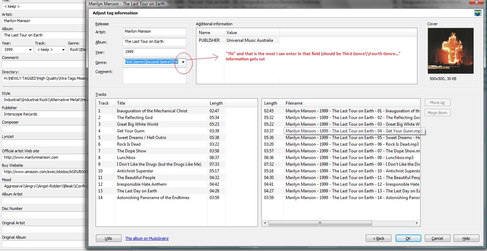Select track Lunchbox in the Title column

(x=126, y=158)
